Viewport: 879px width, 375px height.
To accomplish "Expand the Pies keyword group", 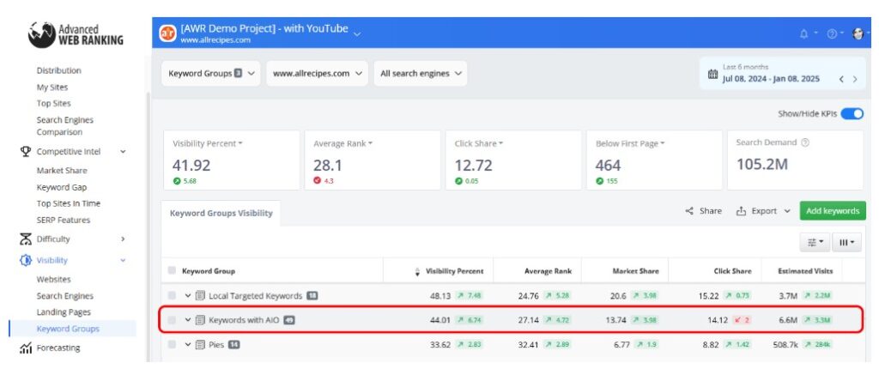I will (188, 345).
